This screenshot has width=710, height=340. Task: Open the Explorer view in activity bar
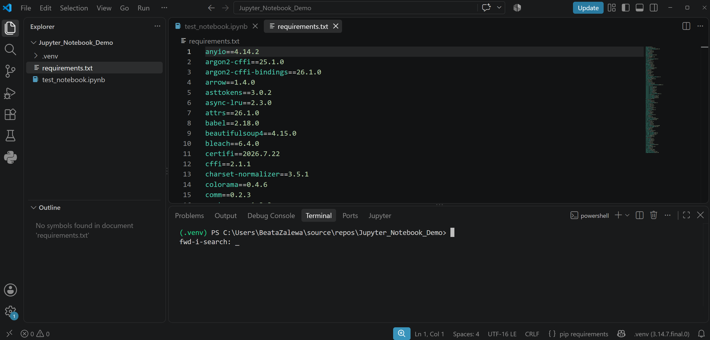(x=10, y=28)
